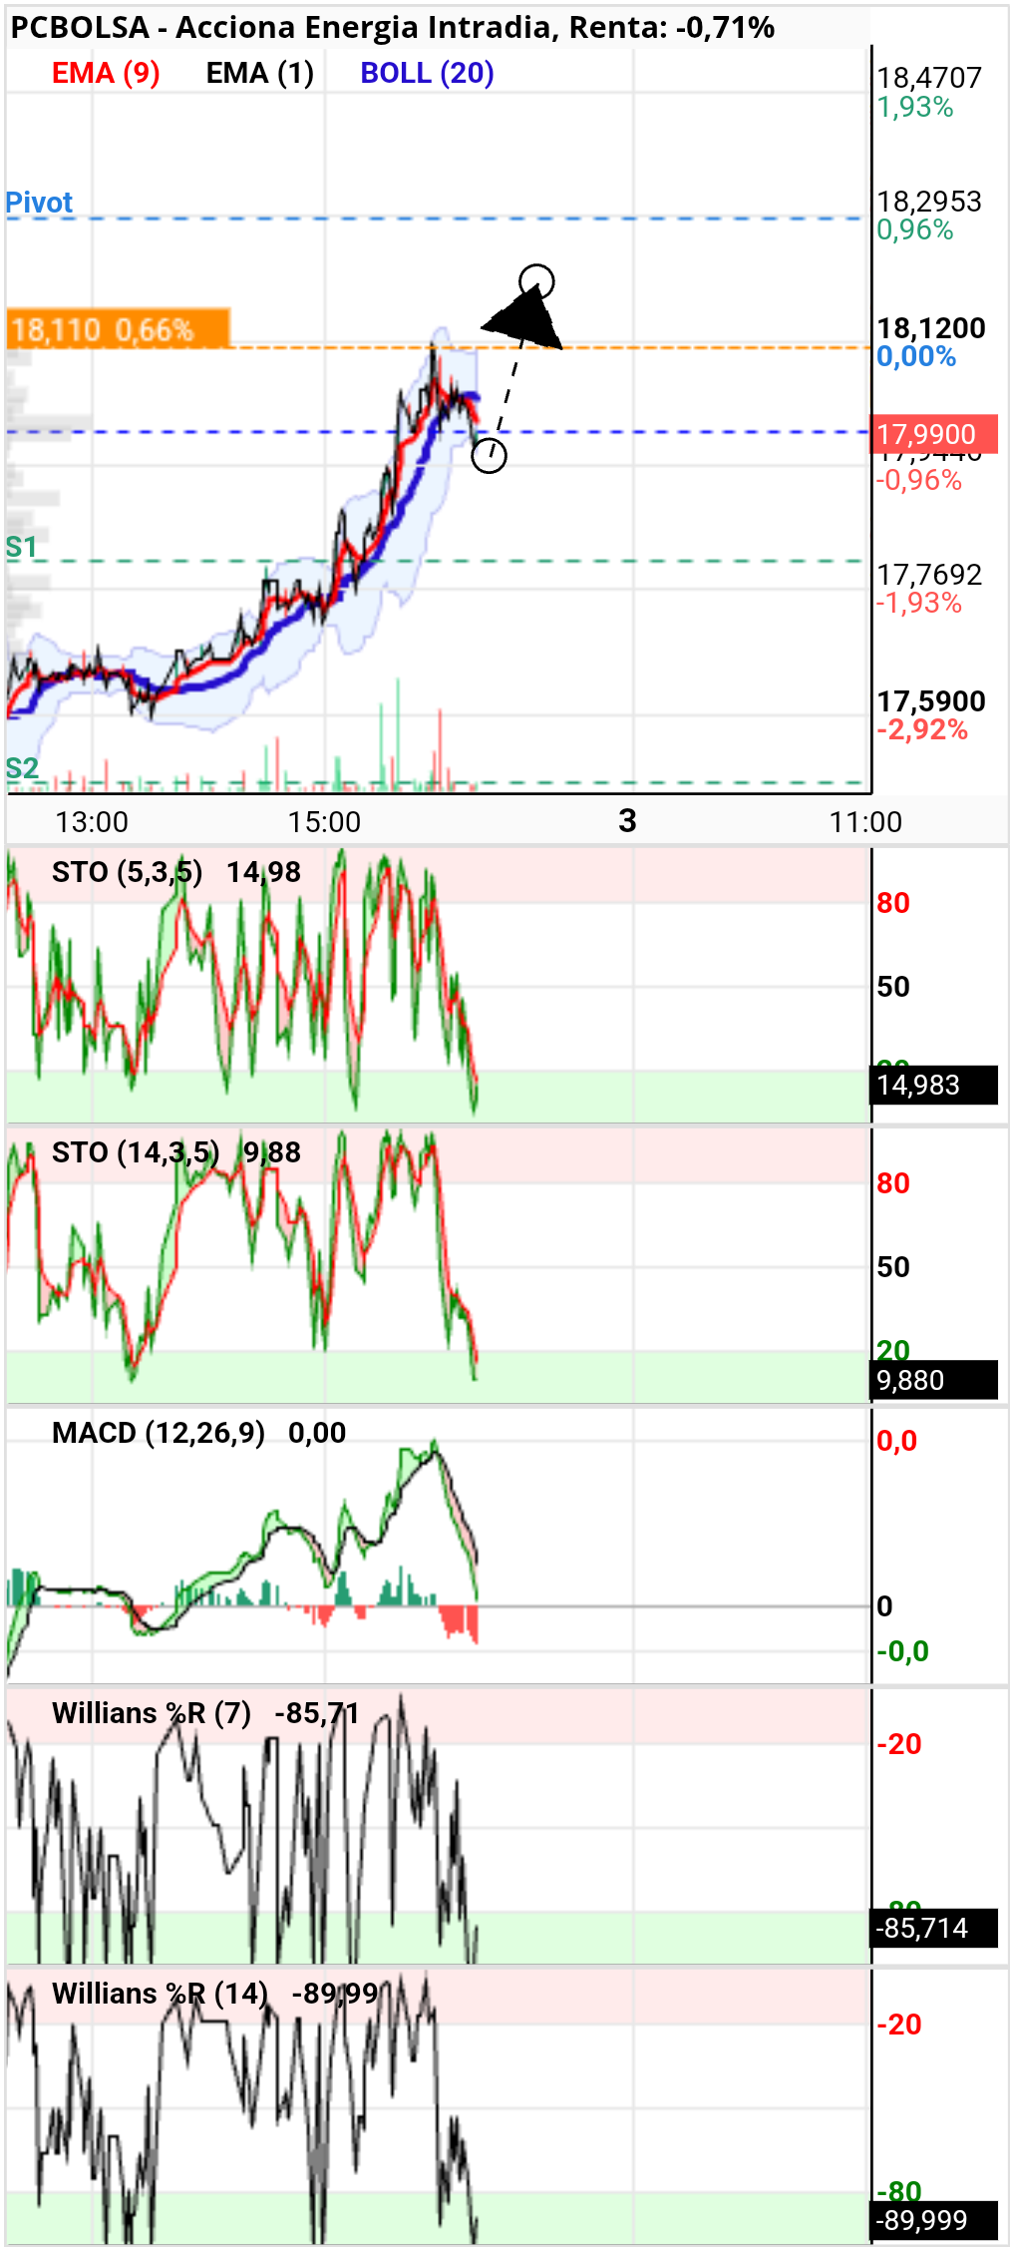Click the S1 support label

(21, 547)
